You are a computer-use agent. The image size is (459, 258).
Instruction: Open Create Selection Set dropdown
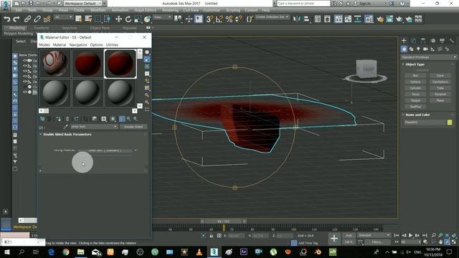273,17
